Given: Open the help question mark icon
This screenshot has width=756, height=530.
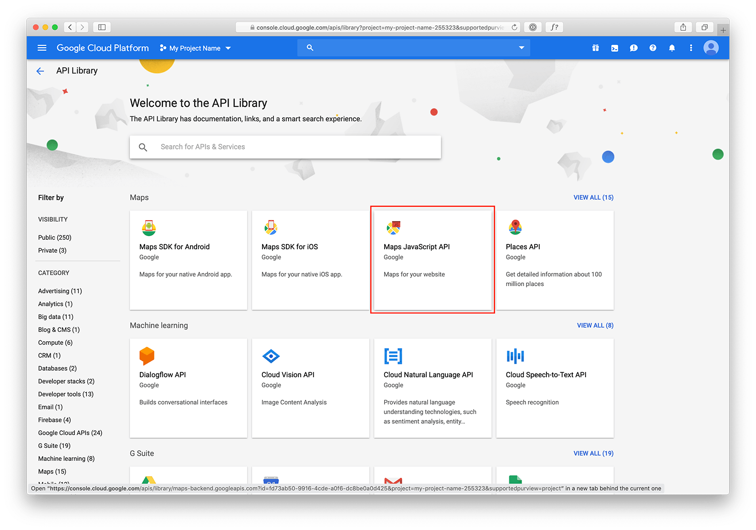Looking at the screenshot, I should [x=653, y=48].
